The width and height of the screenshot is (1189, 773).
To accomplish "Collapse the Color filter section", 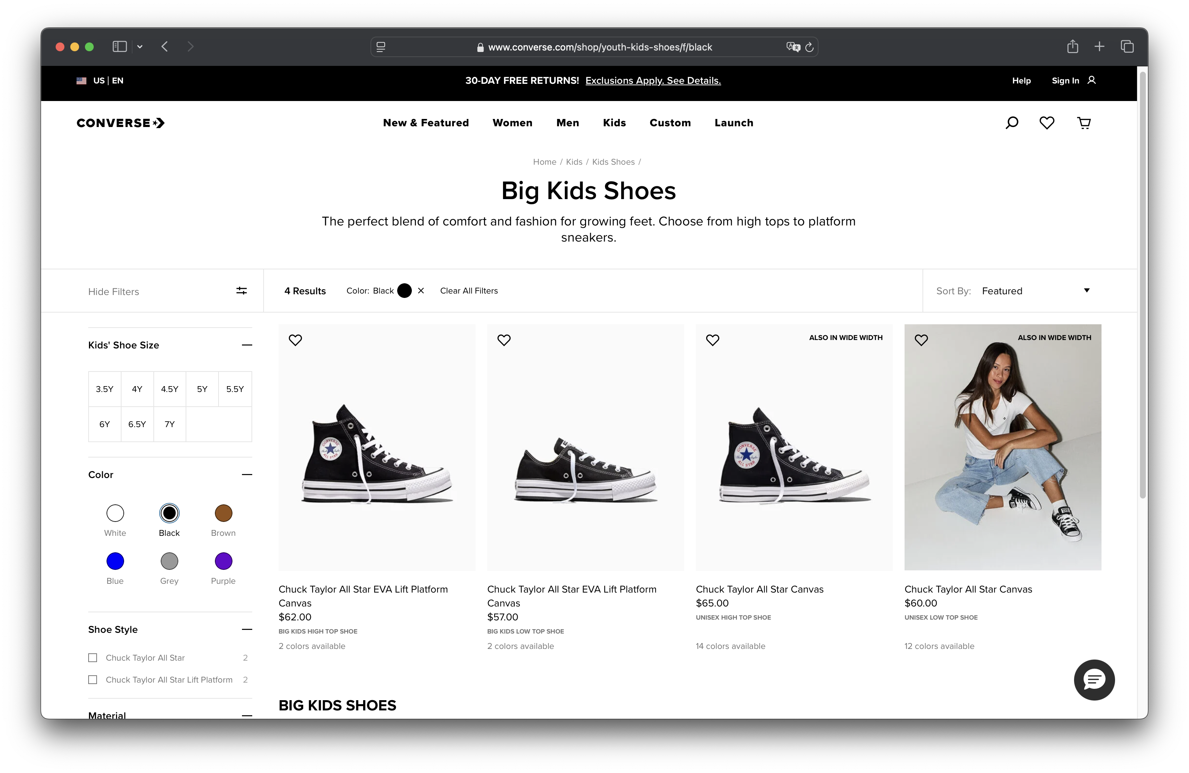I will (247, 474).
